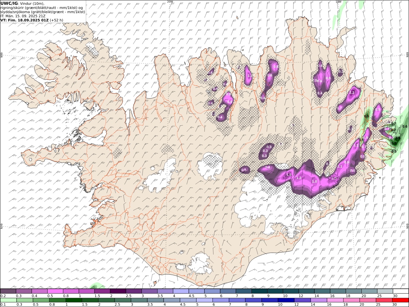This screenshot has width=409, height=307.
Task: Click the 'slydda/snjókoma' legend description line
Action: click(43, 12)
